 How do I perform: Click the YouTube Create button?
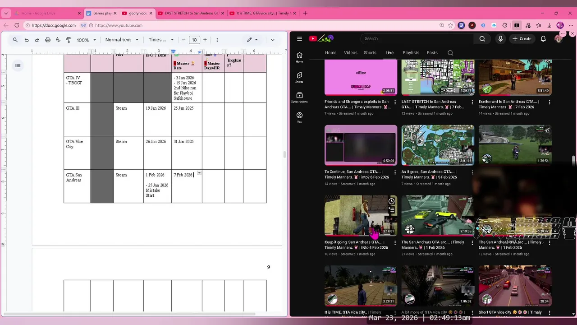[x=522, y=39]
